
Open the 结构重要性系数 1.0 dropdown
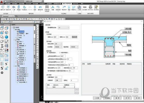(63, 28)
